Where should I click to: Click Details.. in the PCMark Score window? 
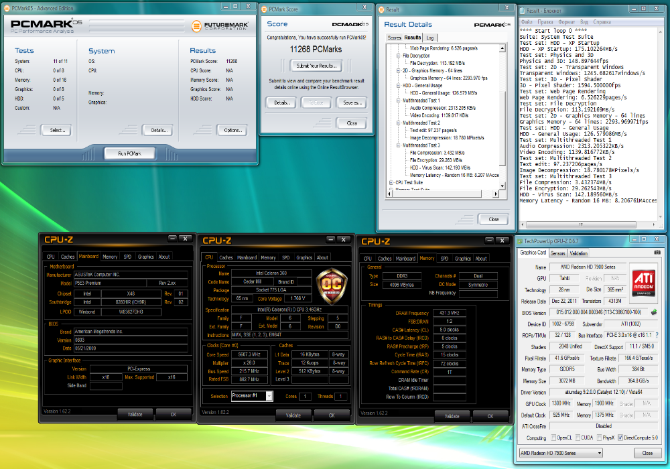(x=281, y=103)
